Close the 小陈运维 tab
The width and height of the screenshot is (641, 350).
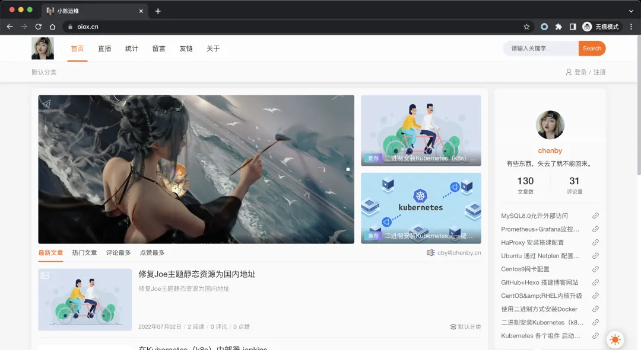tap(141, 11)
